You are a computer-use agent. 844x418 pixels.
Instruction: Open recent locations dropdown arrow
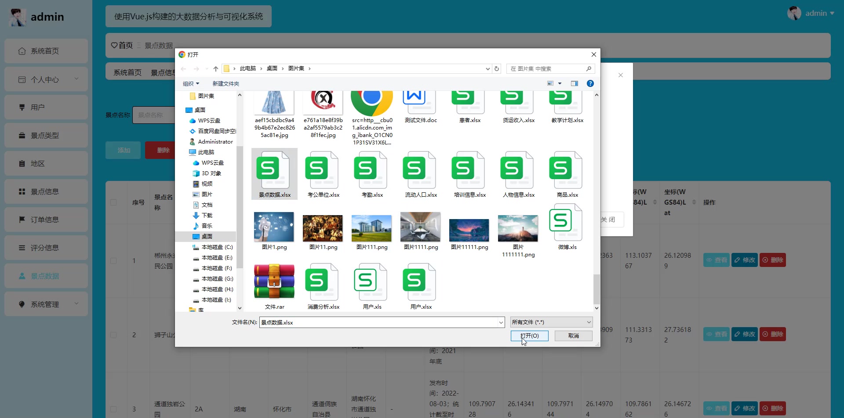pos(207,68)
